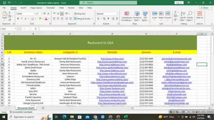Click the Comma Style icon
Screen dimensions: 214x120
[108, 19]
